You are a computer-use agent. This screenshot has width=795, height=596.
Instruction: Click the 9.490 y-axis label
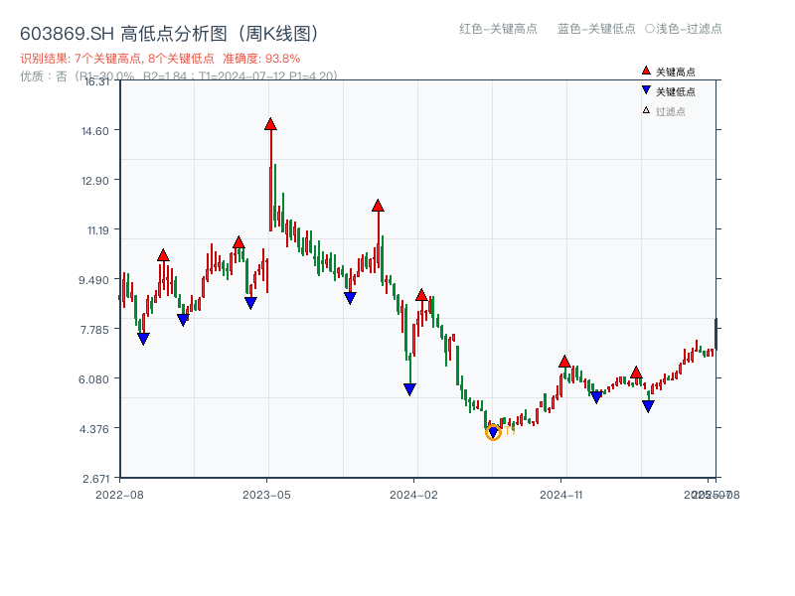tap(93, 280)
